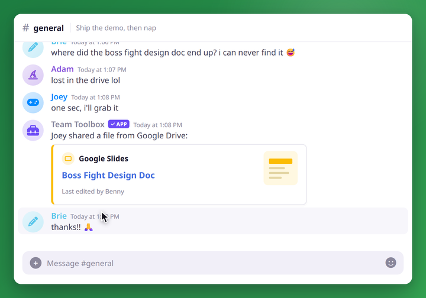
Task: Click the 'Today at 1:07 PM' timestamp
Action: tap(102, 70)
